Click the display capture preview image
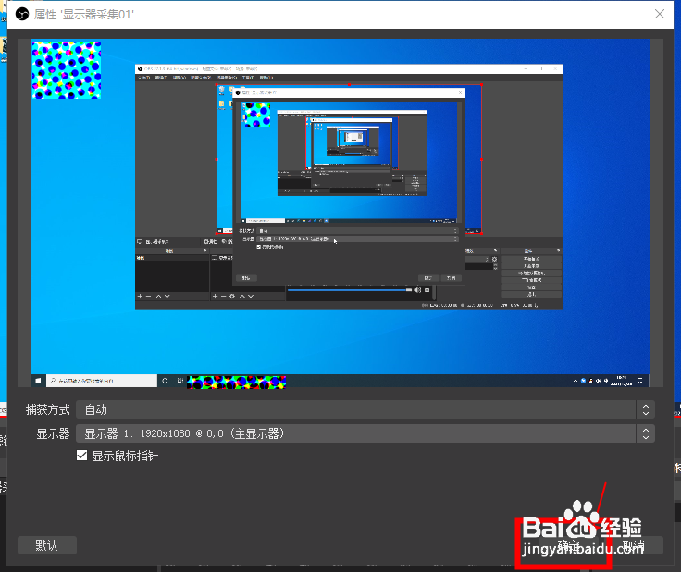This screenshot has height=572, width=681. click(x=340, y=213)
